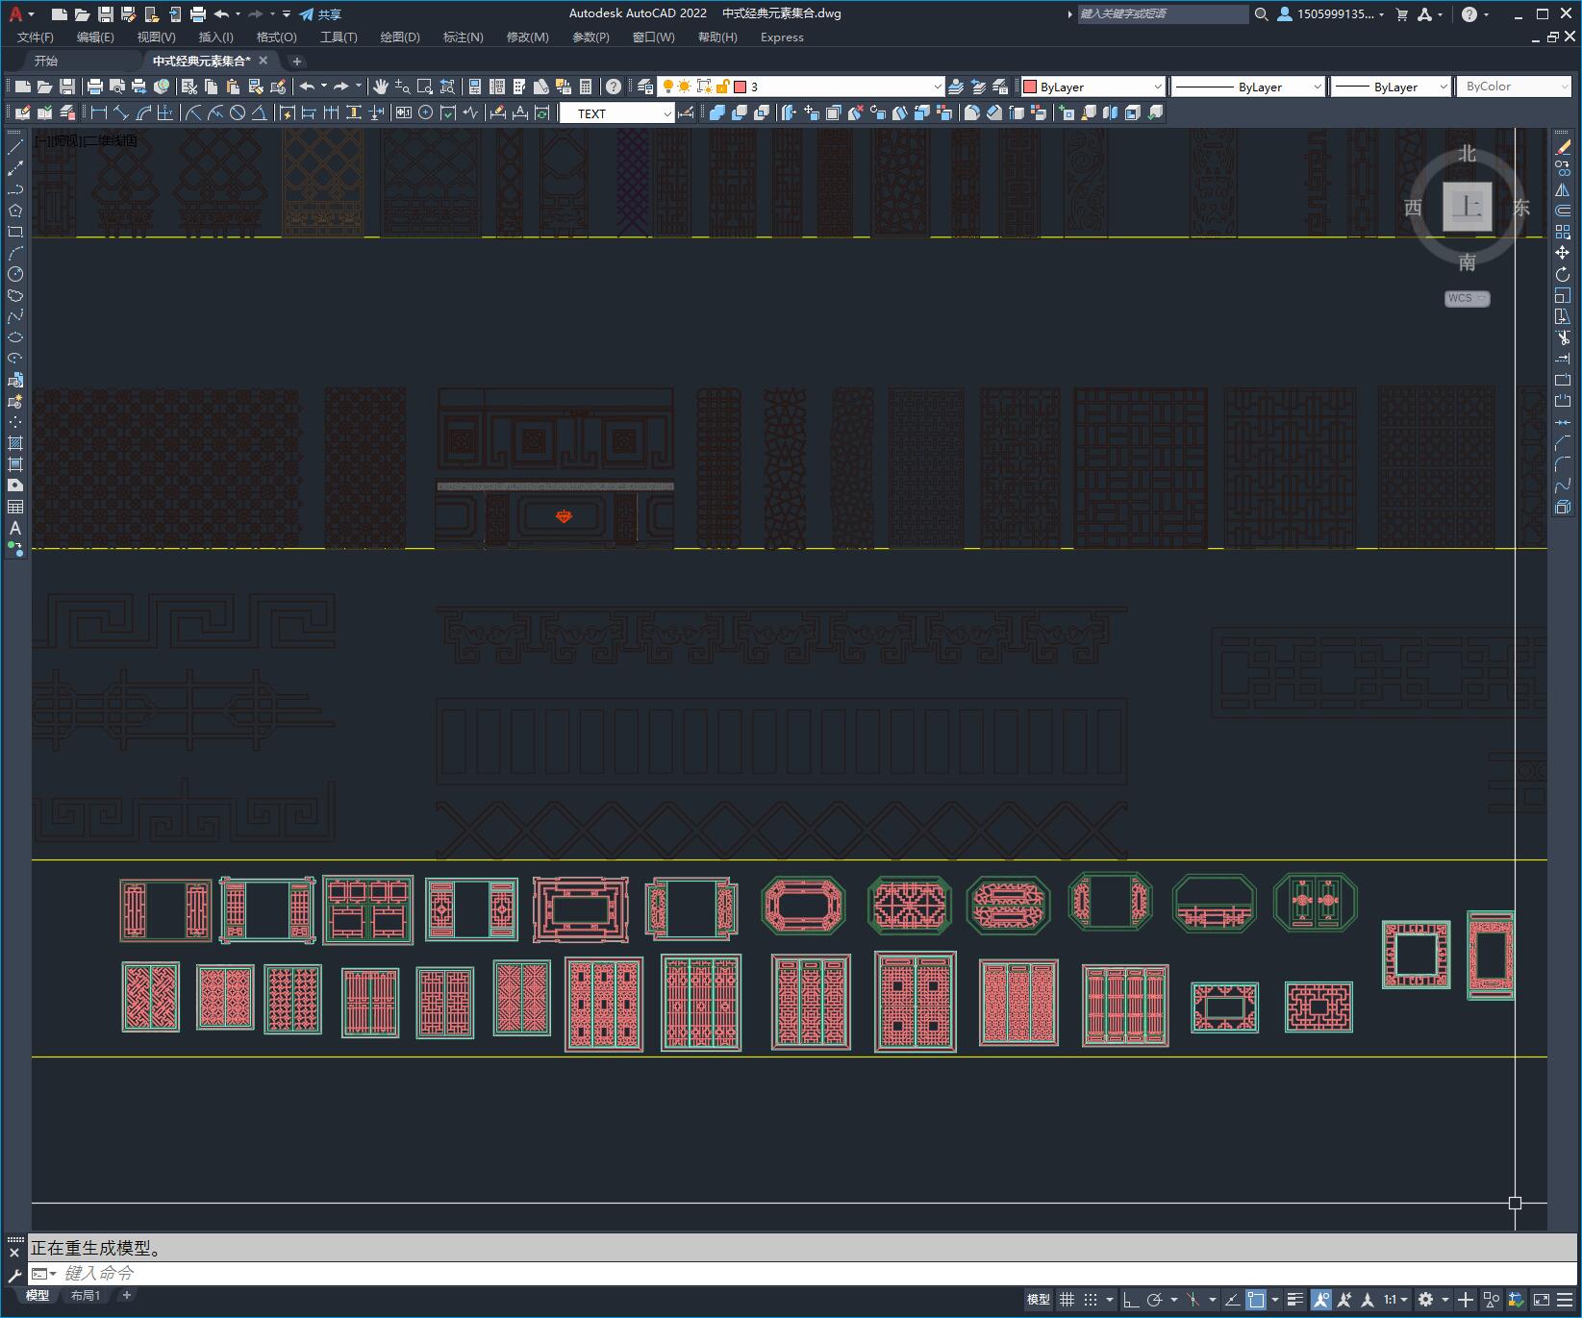Open the Table tool

15,507
